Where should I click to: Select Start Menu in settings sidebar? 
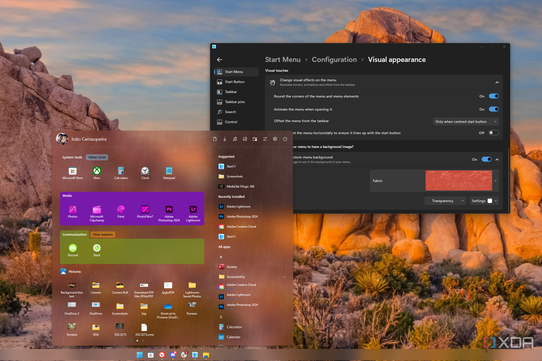tap(236, 72)
